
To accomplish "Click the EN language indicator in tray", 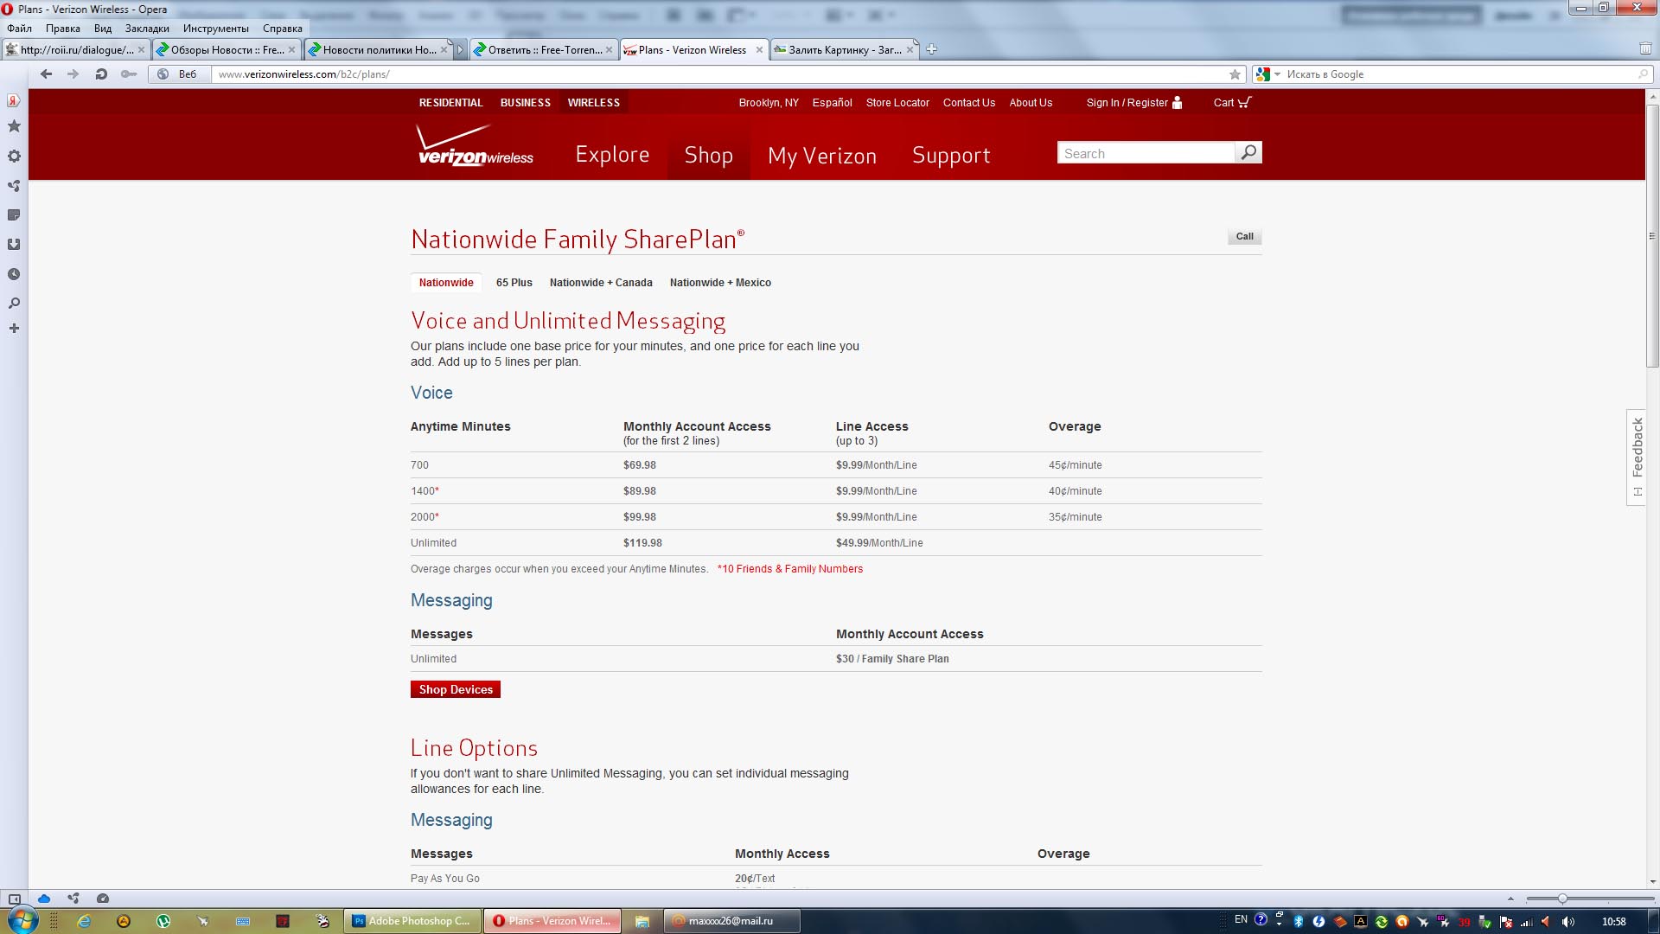I will pyautogui.click(x=1241, y=919).
